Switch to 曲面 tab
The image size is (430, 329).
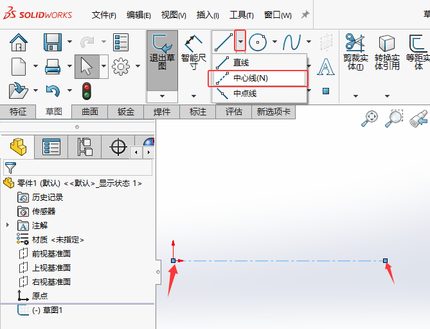click(90, 112)
